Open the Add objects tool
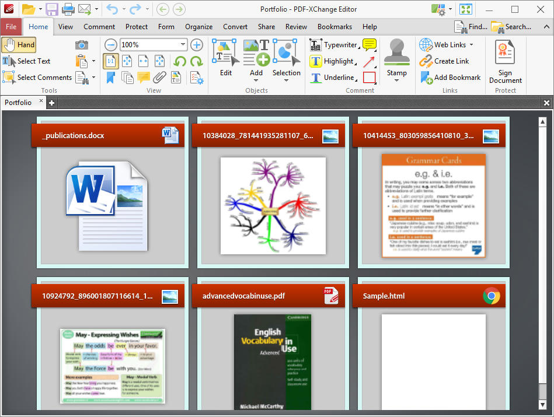 256,58
